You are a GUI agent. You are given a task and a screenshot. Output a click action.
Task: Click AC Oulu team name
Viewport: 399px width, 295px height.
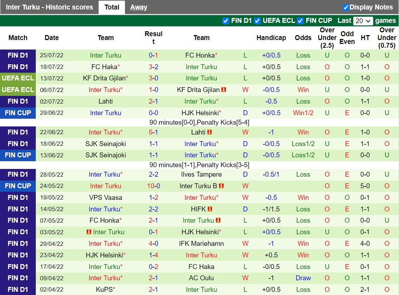(201, 278)
